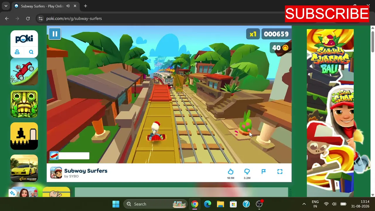Open the Wi-Fi network icon
Screen dimensions: 375x211
pyautogui.click(x=326, y=204)
